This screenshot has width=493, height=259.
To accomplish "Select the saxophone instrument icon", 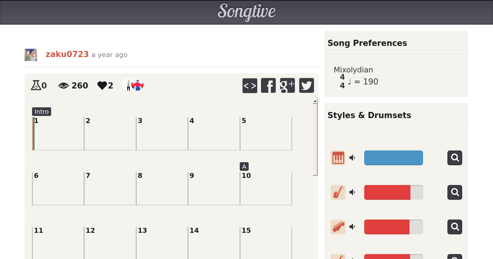I will click(x=338, y=192).
